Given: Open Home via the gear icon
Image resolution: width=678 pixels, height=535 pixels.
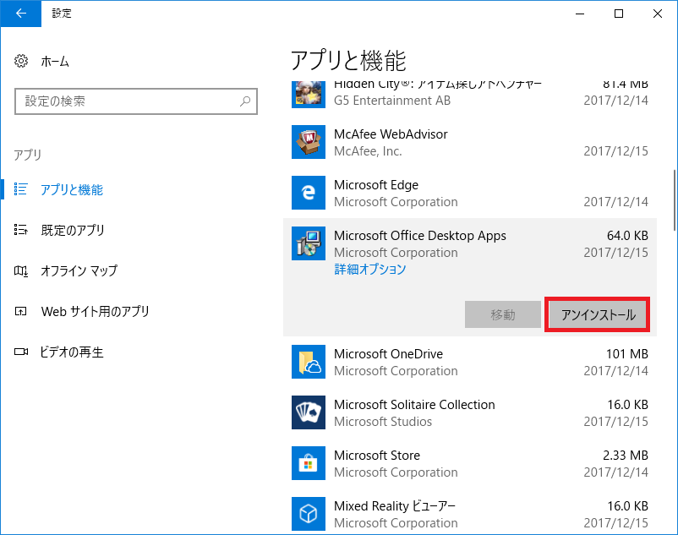Looking at the screenshot, I should [21, 61].
